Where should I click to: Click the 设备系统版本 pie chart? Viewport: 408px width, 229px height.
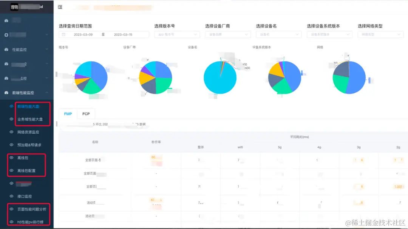(x=285, y=78)
